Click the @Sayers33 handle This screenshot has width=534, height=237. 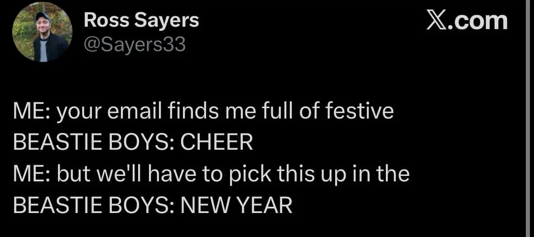tap(135, 44)
